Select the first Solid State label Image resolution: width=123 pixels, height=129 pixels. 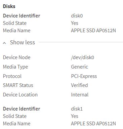tap(15, 23)
